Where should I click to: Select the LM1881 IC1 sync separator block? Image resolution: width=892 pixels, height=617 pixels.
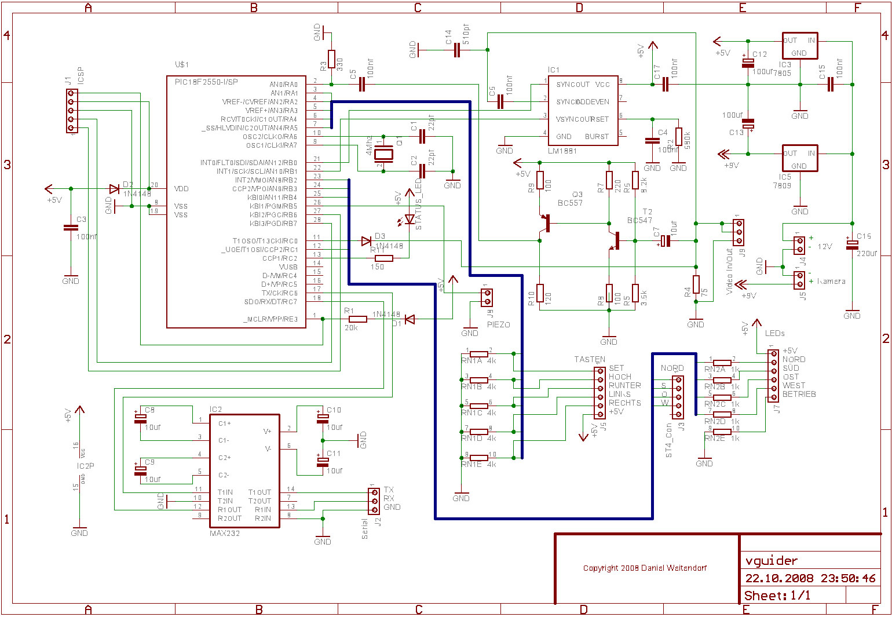coord(583,111)
